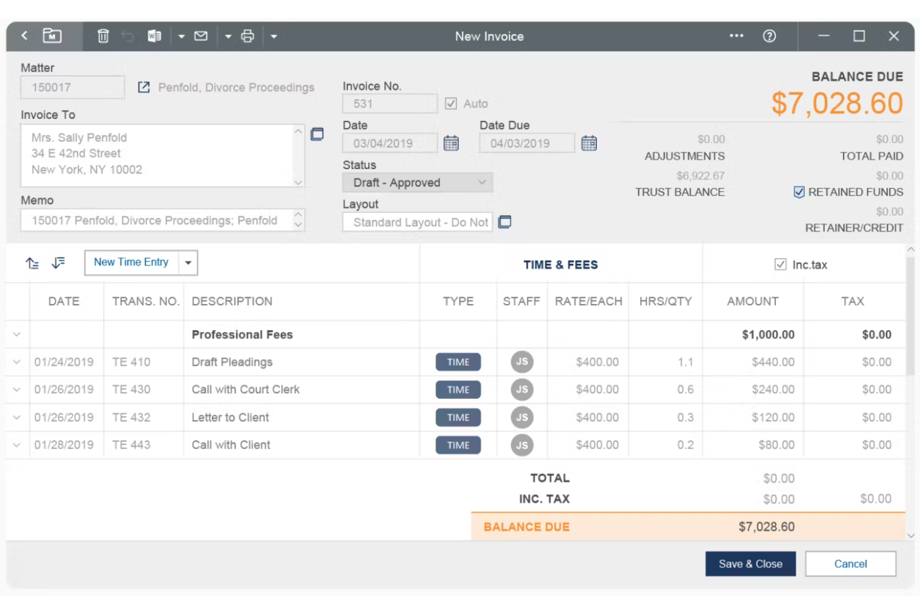Click the Invoice No. field
Viewport: 920px width, 614px height.
coord(390,103)
